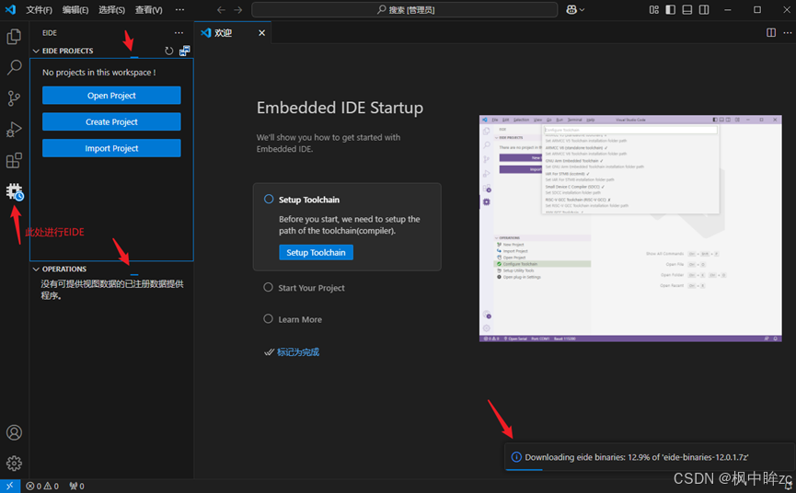
Task: Open the Search view in activity bar
Action: pyautogui.click(x=14, y=67)
